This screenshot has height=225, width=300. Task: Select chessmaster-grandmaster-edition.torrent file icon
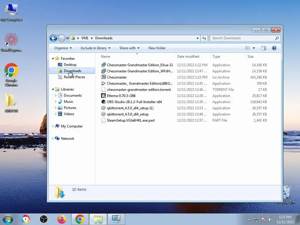pos(103,90)
